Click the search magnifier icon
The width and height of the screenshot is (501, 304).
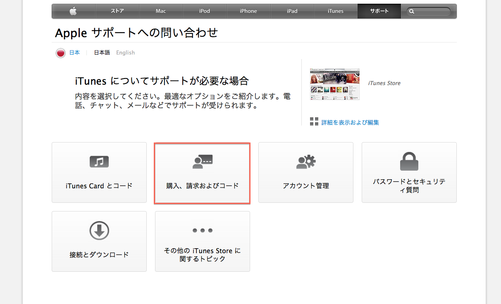click(412, 12)
